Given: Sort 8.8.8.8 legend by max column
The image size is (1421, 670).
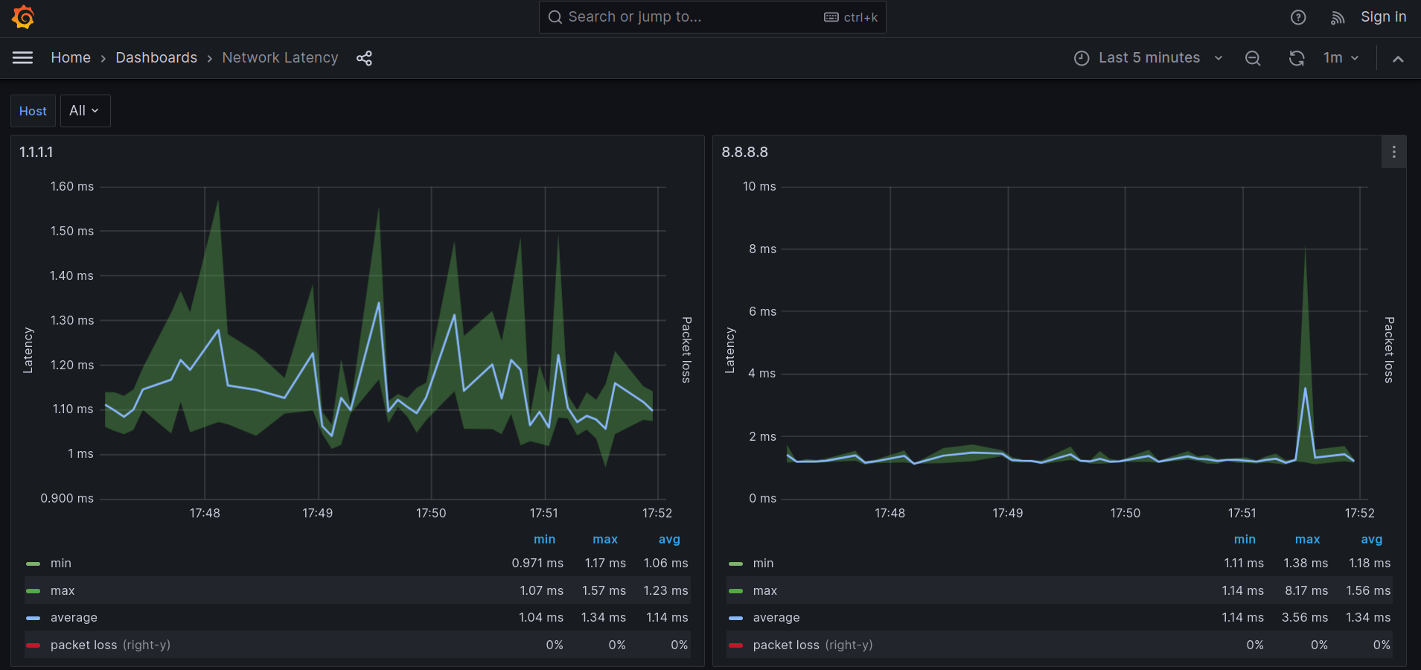Looking at the screenshot, I should [1307, 540].
